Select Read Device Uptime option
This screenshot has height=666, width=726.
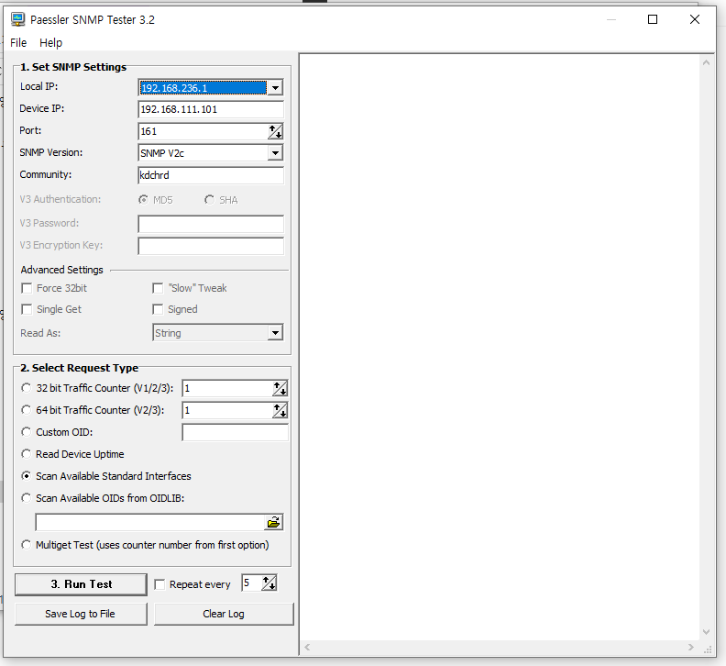(x=27, y=454)
